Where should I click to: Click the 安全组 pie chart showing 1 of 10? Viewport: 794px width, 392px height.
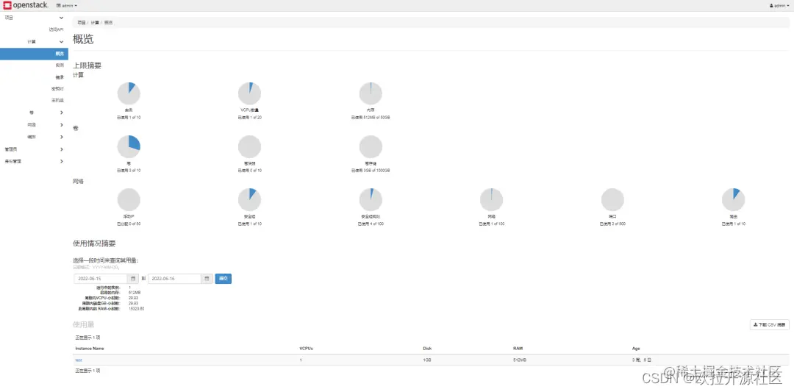[x=250, y=199]
